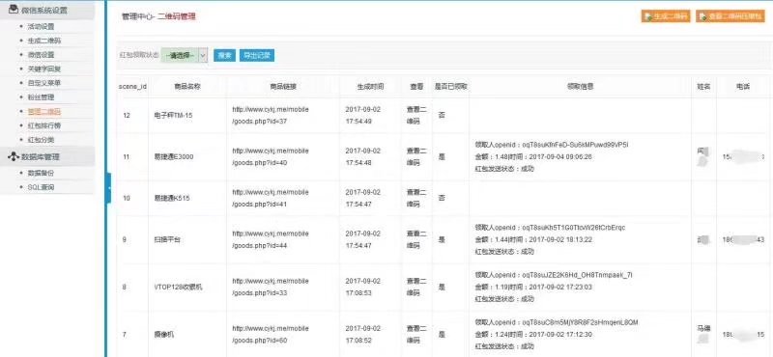
Task: Click the blue 搜索 button
Action: pos(224,56)
